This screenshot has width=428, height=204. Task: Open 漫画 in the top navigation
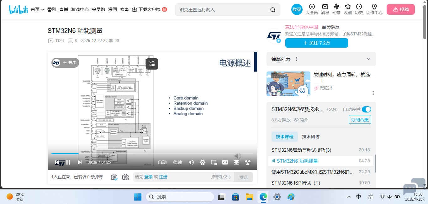tap(113, 9)
